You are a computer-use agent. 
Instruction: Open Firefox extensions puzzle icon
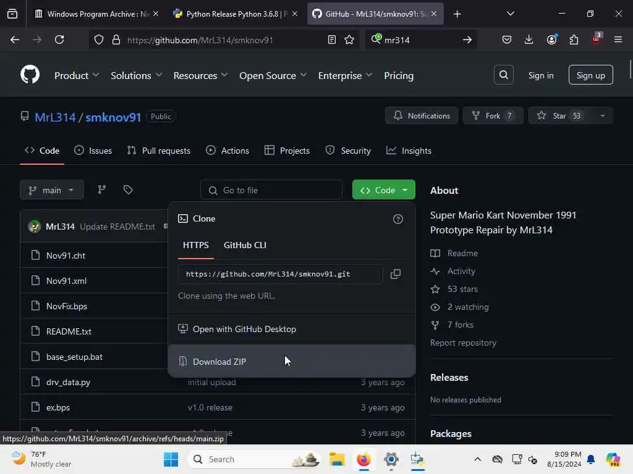(574, 39)
